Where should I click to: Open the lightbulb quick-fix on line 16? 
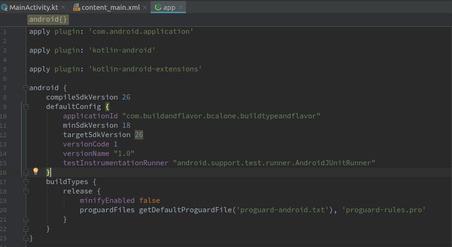click(36, 171)
